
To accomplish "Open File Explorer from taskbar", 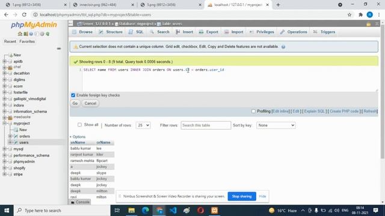I will pyautogui.click(x=131, y=211).
